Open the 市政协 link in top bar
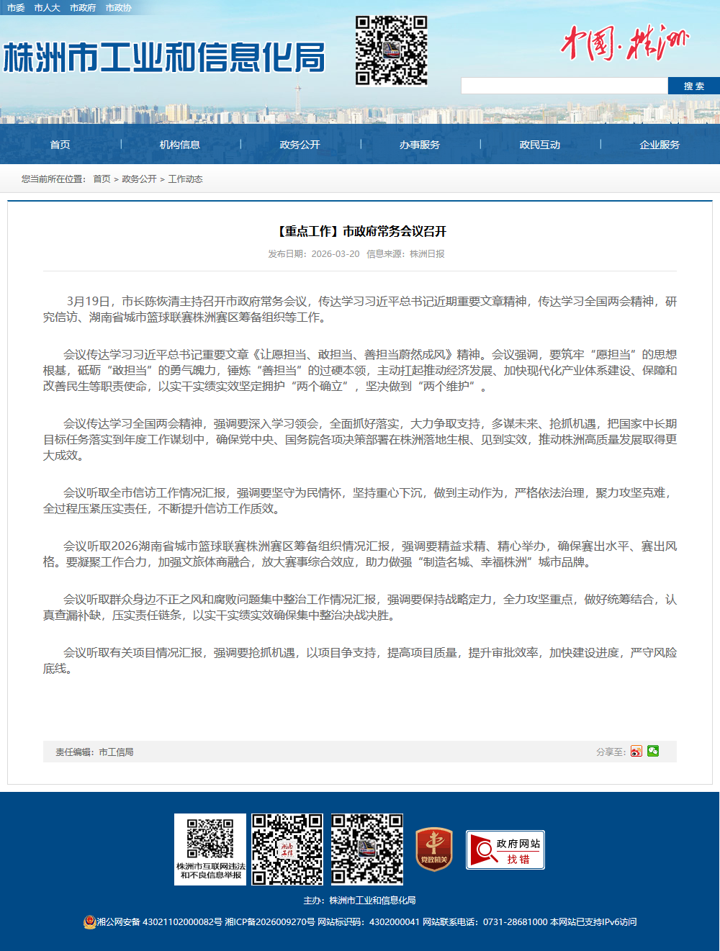Screen dimensions: 720x951 tap(118, 8)
